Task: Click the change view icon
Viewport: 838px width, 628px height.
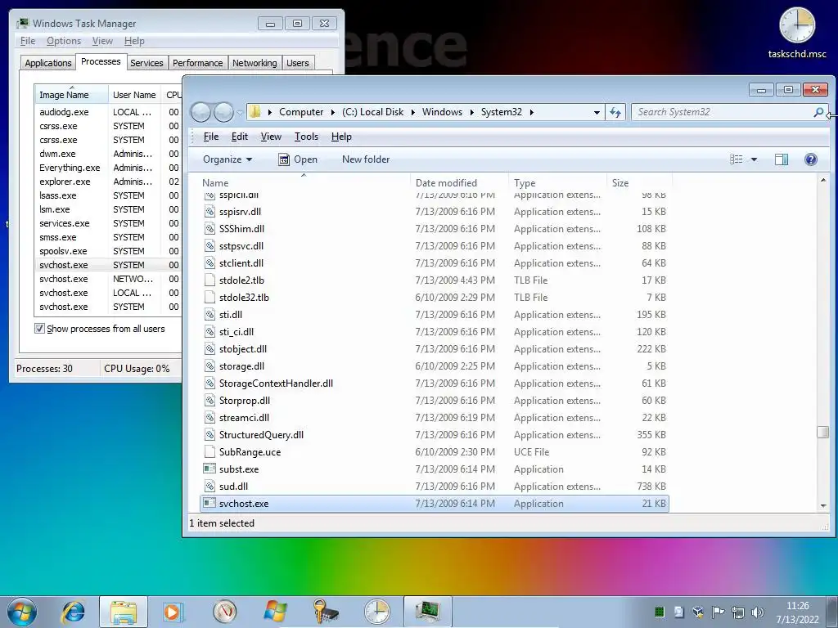Action: tap(737, 159)
